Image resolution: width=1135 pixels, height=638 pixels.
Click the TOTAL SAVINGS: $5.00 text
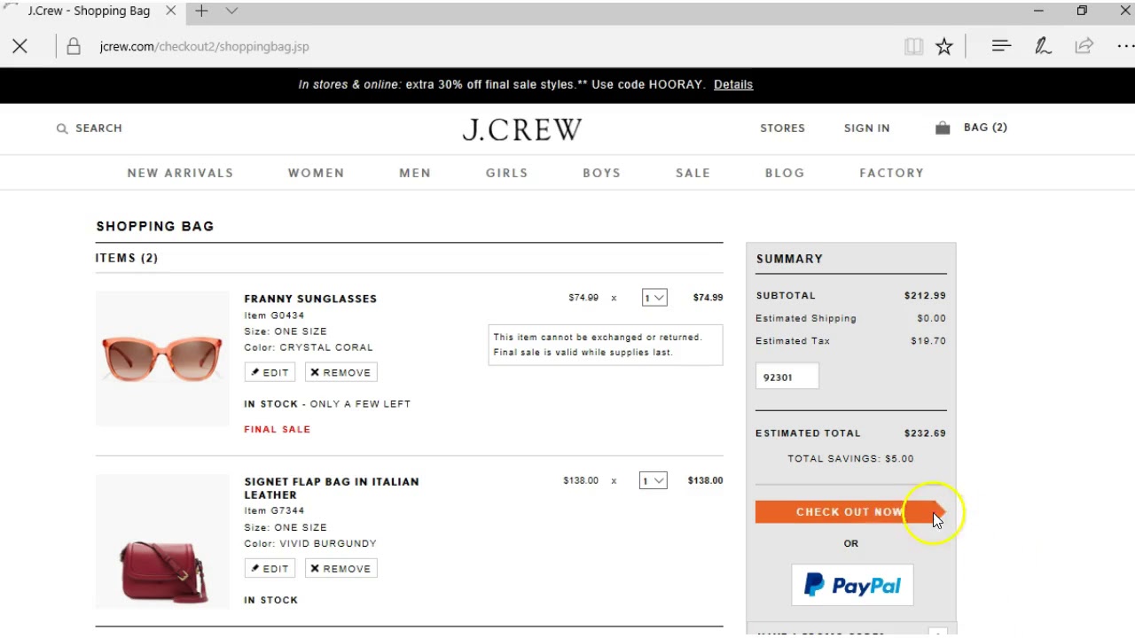[850, 459]
